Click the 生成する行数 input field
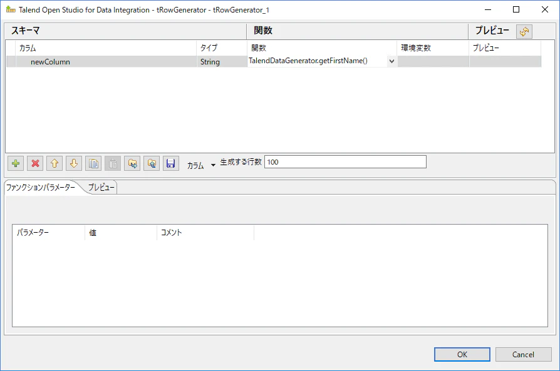This screenshot has height=371, width=560. point(345,162)
